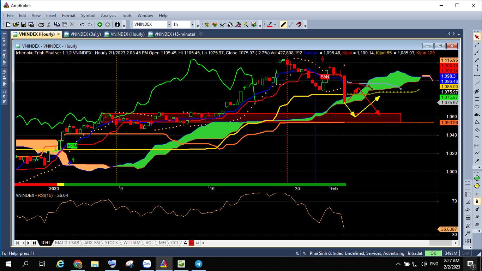The width and height of the screenshot is (482, 271).
Task: Open the Analysis menu
Action: [x=108, y=16]
